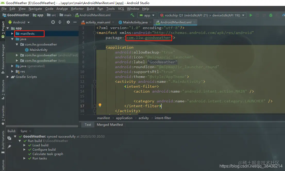Collapse the java folder
This screenshot has height=171, width=285.
point(12,39)
